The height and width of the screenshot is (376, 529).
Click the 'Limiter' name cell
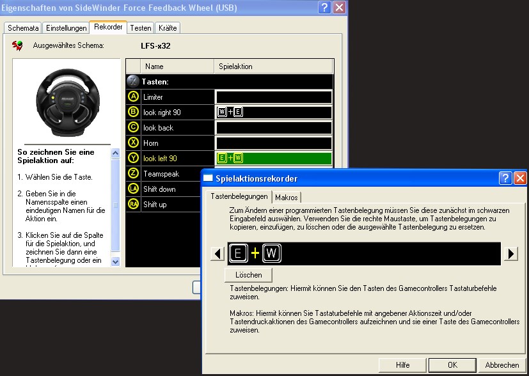tap(178, 97)
